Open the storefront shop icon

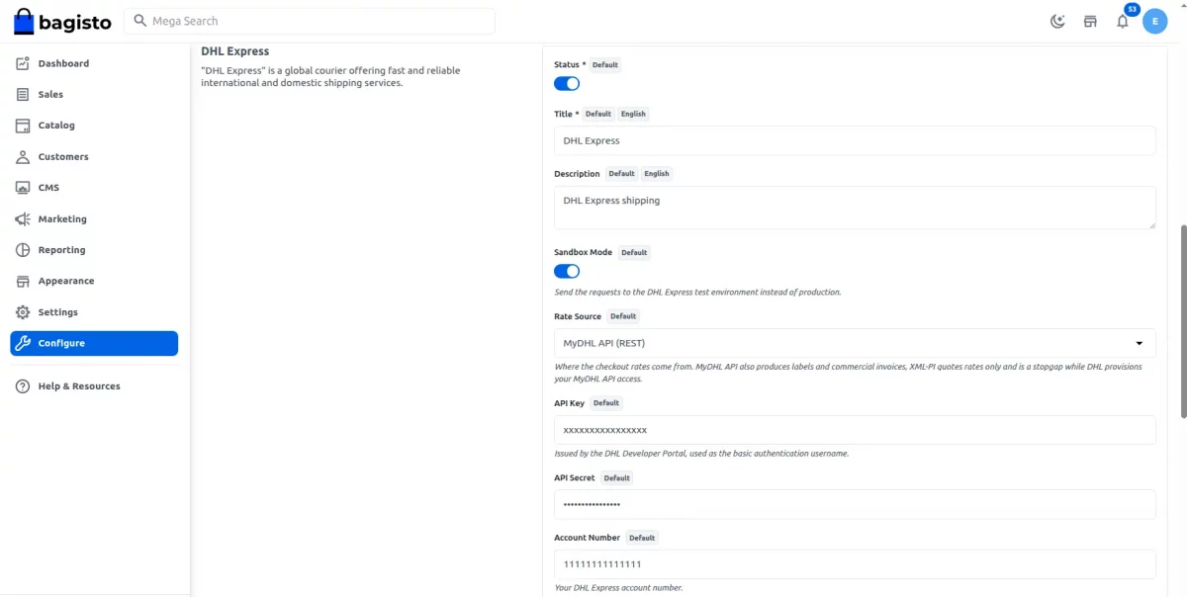coord(1090,21)
